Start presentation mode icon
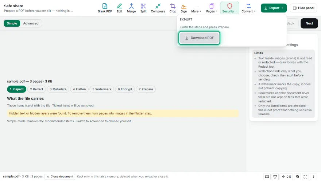 (x=275, y=177)
